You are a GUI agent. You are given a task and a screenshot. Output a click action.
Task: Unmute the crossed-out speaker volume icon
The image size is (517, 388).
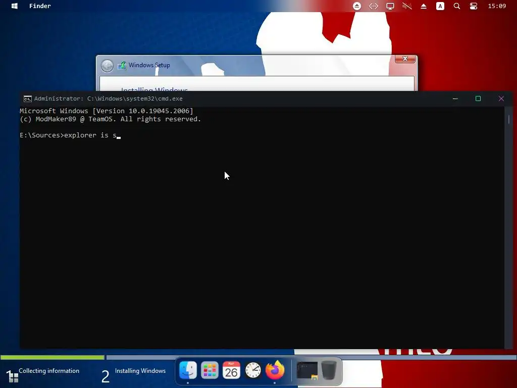point(407,6)
